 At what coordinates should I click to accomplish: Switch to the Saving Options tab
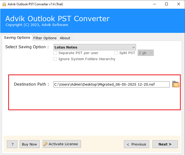click(17, 38)
